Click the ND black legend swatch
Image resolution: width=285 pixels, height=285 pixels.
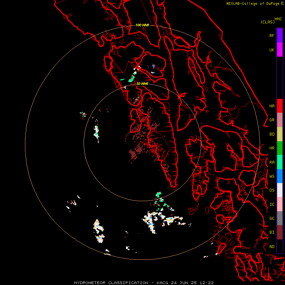280,246
